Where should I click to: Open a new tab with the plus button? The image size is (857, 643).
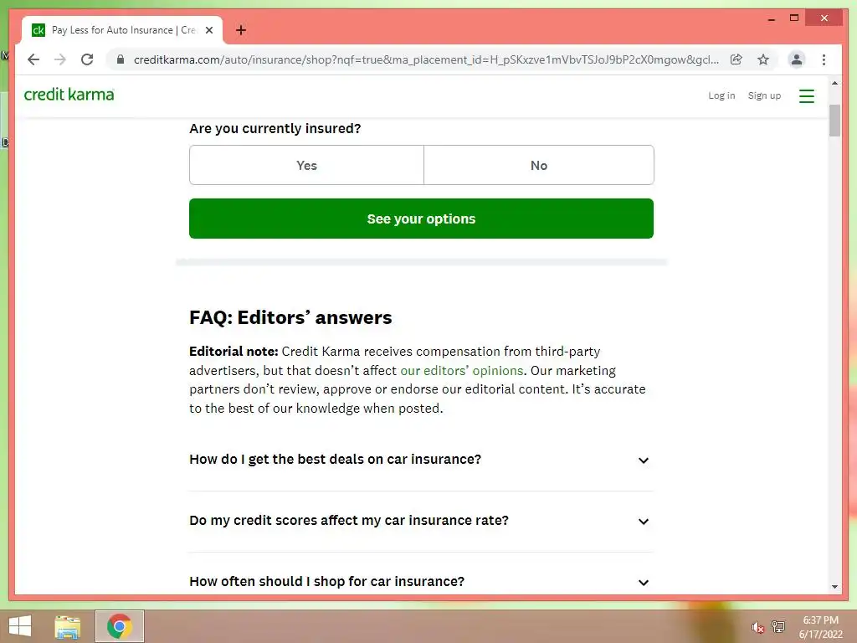241,30
